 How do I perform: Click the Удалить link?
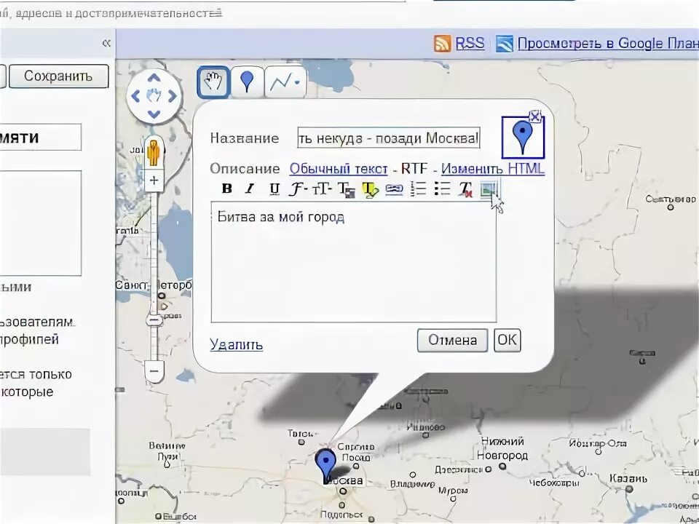click(236, 344)
